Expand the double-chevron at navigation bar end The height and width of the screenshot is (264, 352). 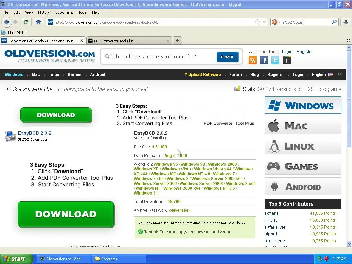point(340,74)
